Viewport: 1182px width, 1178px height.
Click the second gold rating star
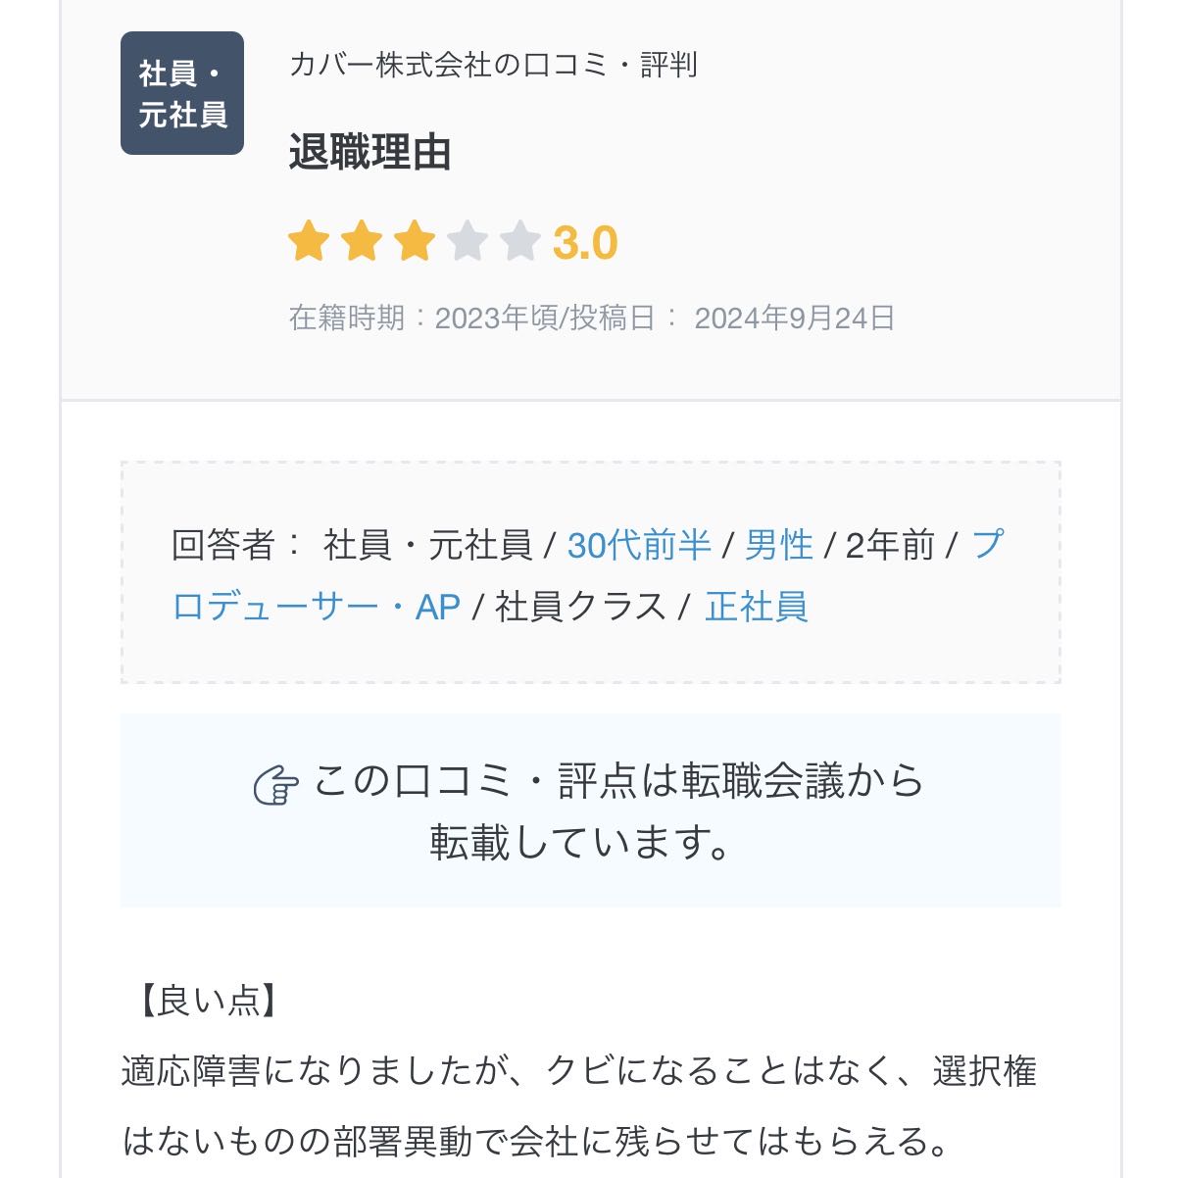coord(362,242)
